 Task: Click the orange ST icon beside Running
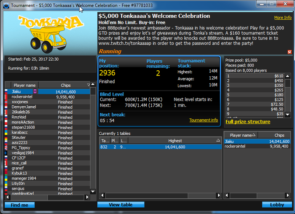point(290,52)
